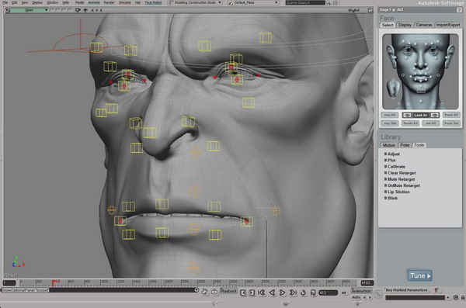Screen dimensions: 466x308
Task: Click the lock icon at bottom right
Action: (463, 297)
